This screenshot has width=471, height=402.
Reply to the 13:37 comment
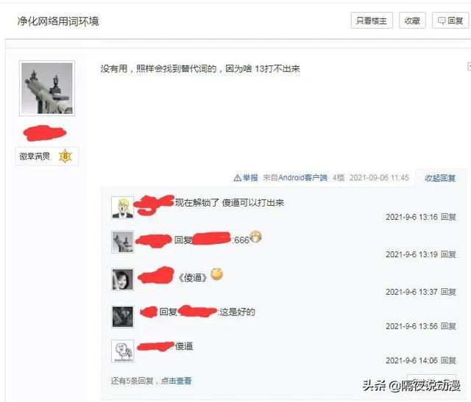pyautogui.click(x=448, y=292)
